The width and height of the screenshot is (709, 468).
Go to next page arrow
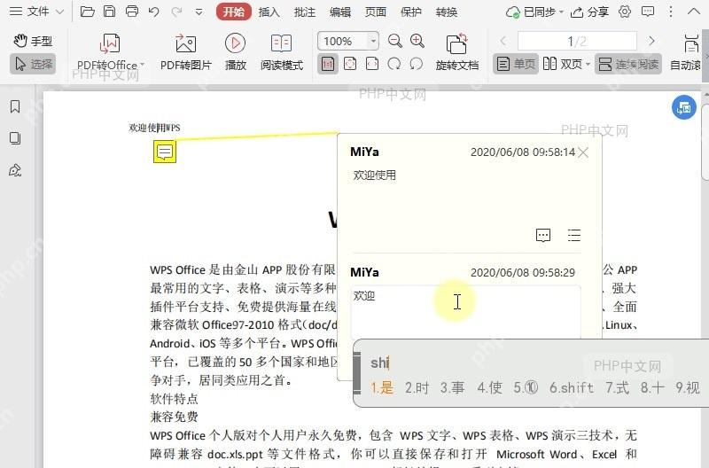coord(651,41)
